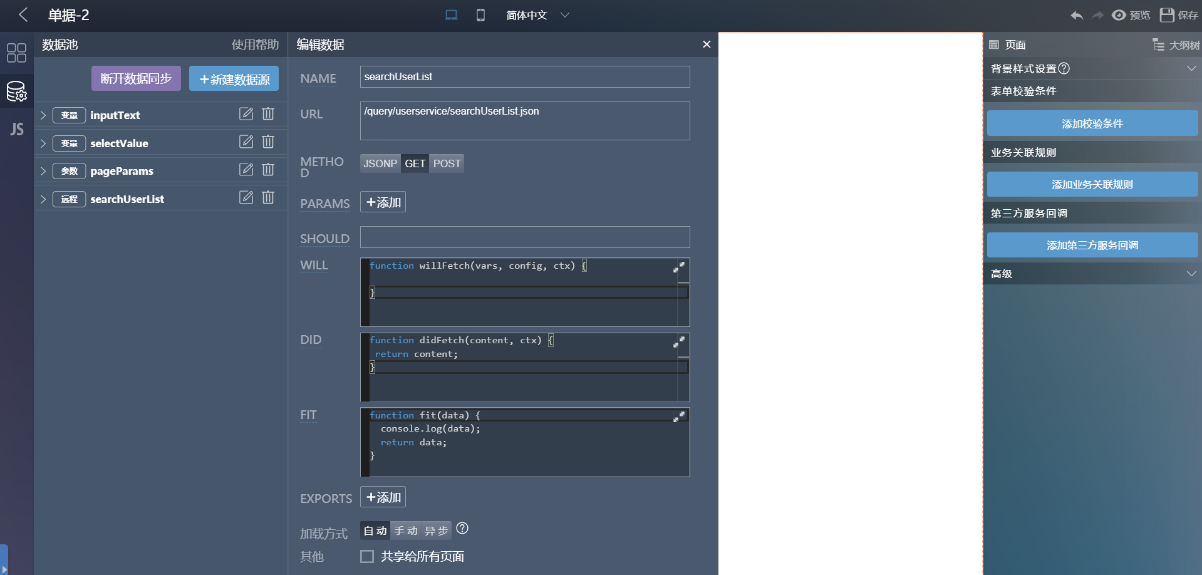
Task: Click the loading mode help icon
Action: tap(462, 529)
